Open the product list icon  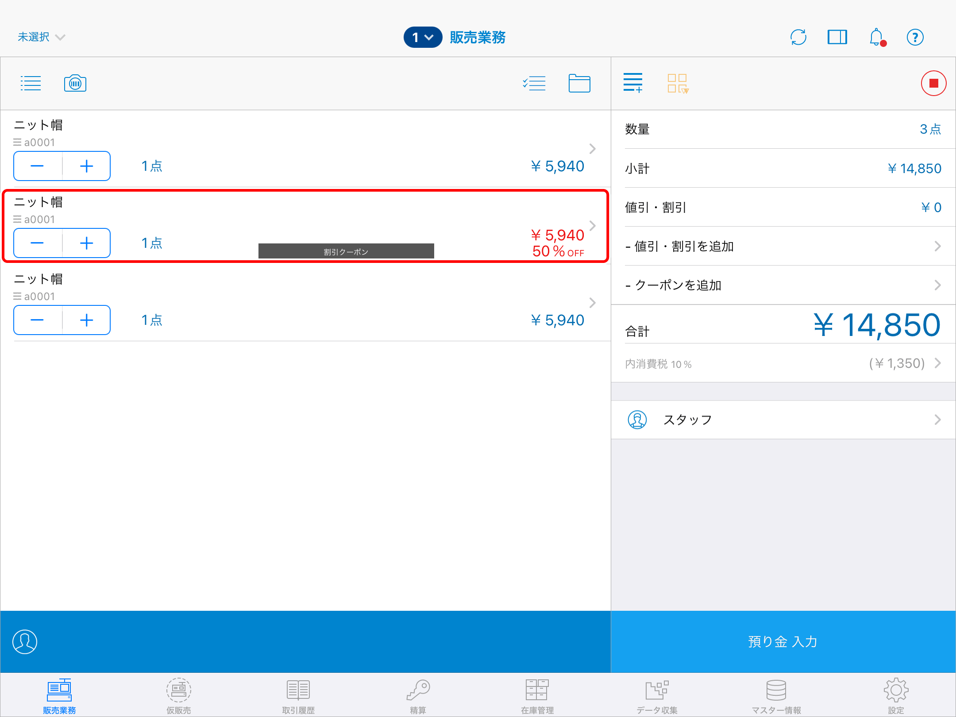(31, 83)
